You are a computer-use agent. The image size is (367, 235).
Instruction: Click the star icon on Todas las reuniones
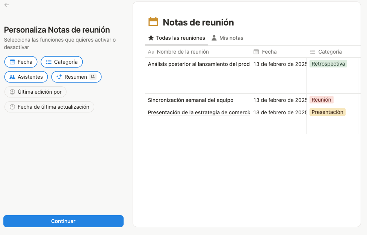click(x=151, y=38)
